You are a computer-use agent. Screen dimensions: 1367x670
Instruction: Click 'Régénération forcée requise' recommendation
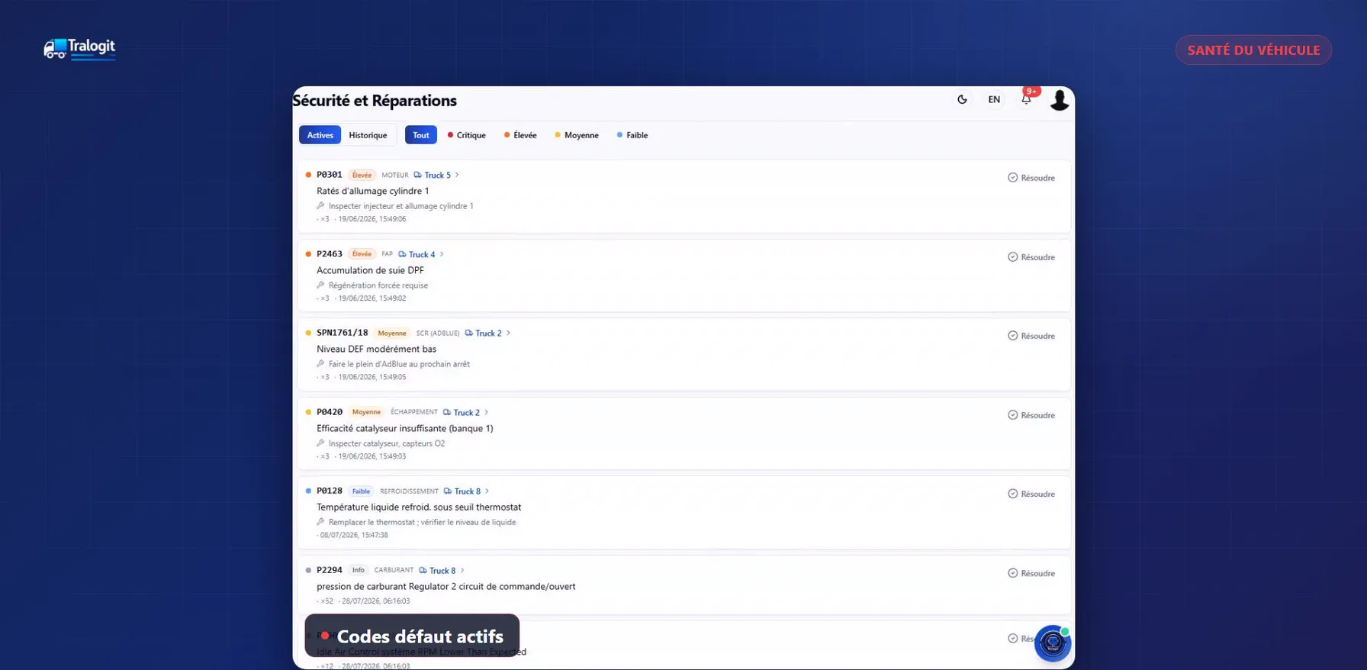[378, 285]
